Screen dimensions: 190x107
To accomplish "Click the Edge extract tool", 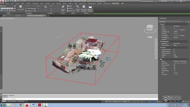I will (69, 6).
